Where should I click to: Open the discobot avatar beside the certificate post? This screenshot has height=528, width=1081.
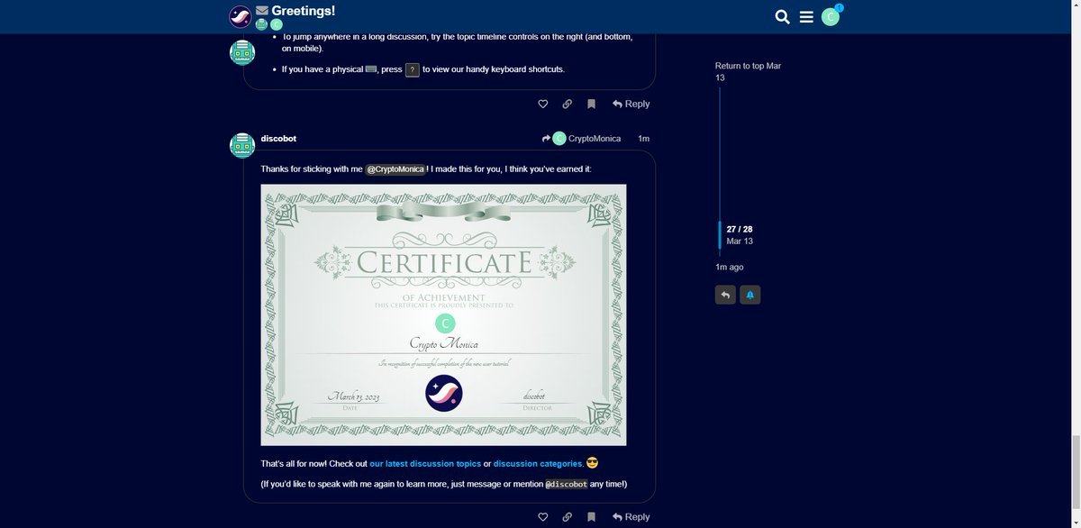click(242, 145)
